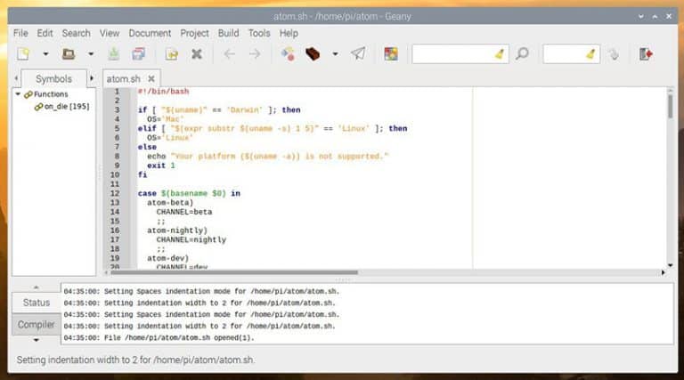684x380 pixels.
Task: Show previous sidebar tab arrow
Action: 16,78
